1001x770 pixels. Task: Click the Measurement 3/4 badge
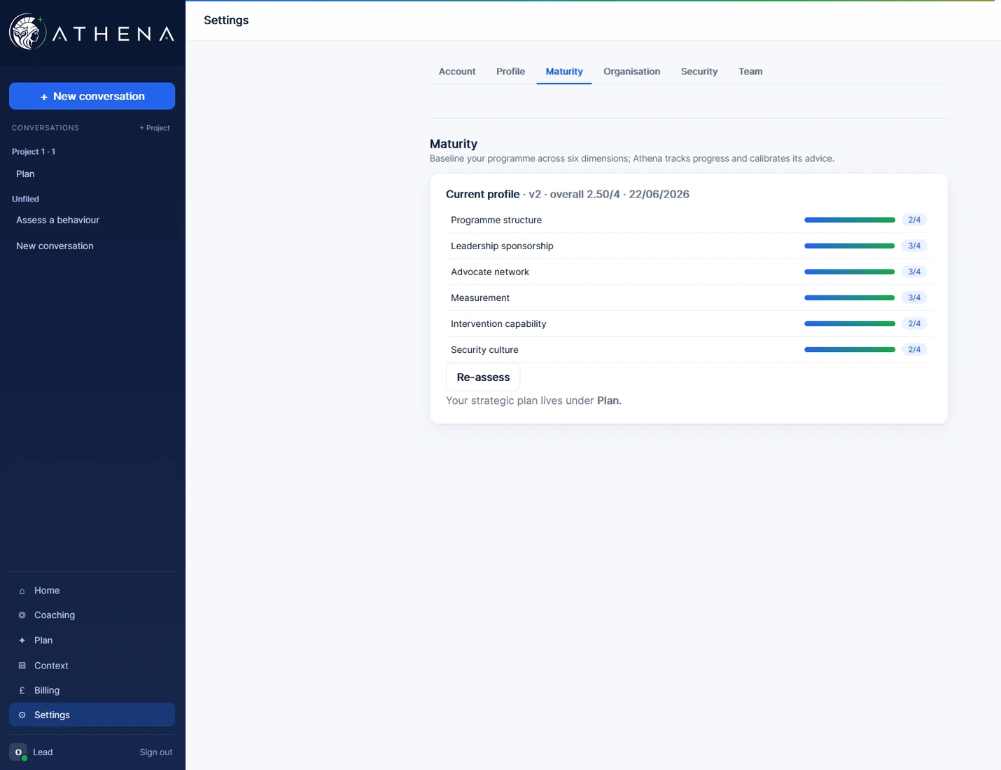[x=914, y=297]
